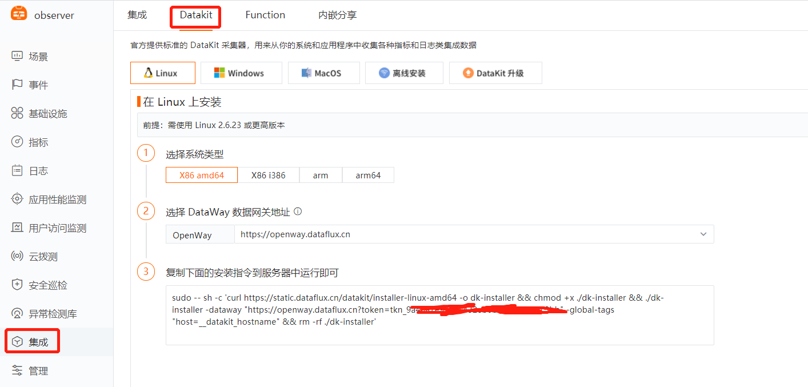Go to 应用性能监测 in the sidebar
Viewport: 808px width, 387px height.
click(58, 200)
